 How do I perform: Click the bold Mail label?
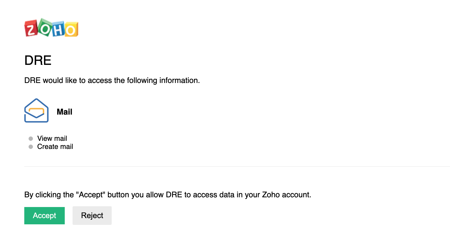coord(64,112)
